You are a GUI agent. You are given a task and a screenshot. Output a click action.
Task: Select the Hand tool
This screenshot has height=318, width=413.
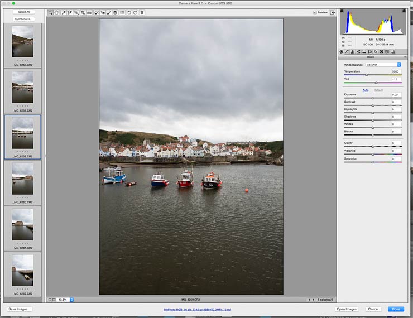tap(56, 12)
